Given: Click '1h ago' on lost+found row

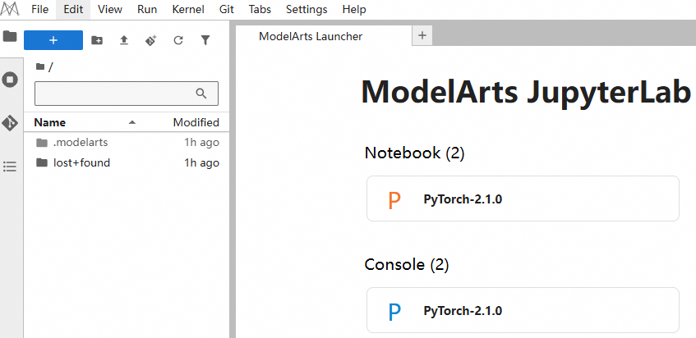Looking at the screenshot, I should point(201,162).
